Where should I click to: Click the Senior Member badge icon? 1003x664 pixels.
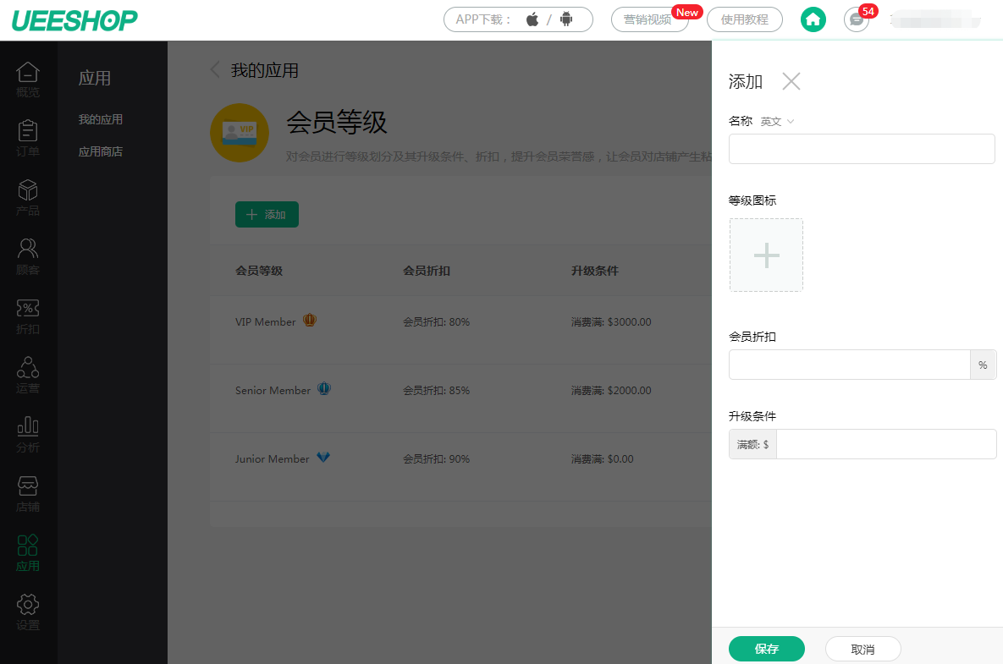[324, 388]
